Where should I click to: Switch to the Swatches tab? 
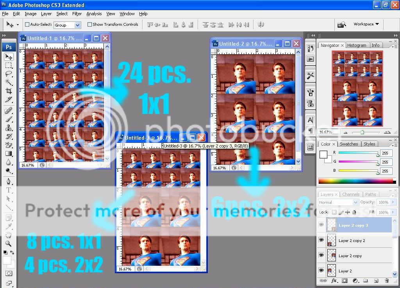point(349,144)
